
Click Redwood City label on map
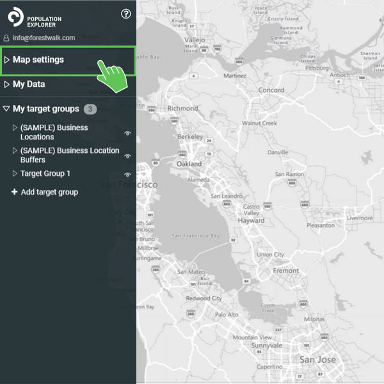pos(204,298)
